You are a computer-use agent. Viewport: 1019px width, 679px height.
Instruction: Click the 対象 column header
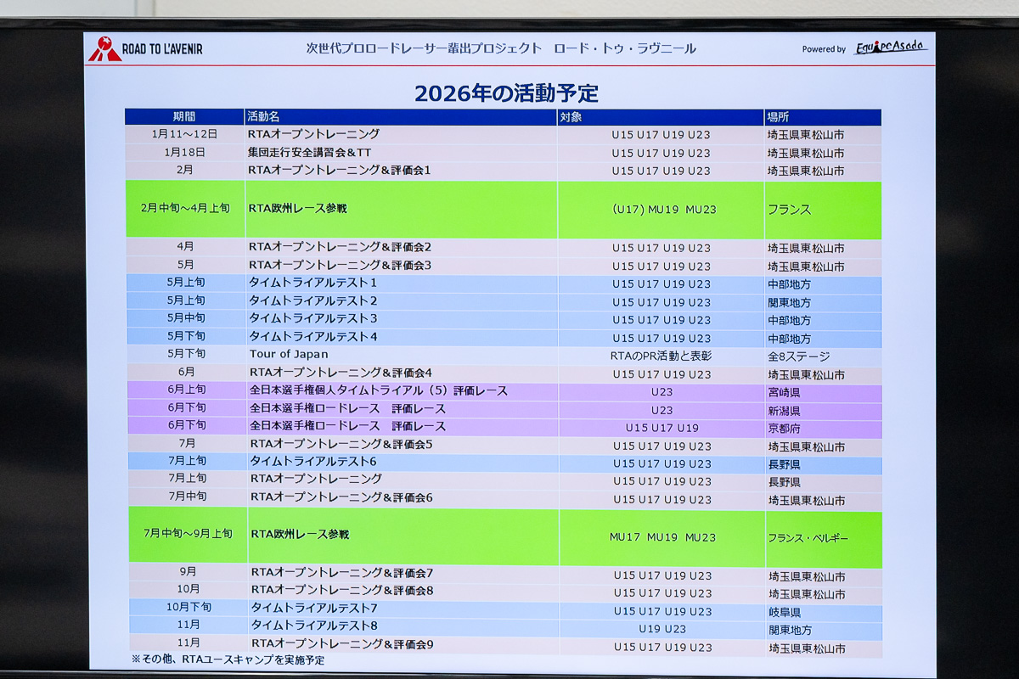tap(571, 117)
